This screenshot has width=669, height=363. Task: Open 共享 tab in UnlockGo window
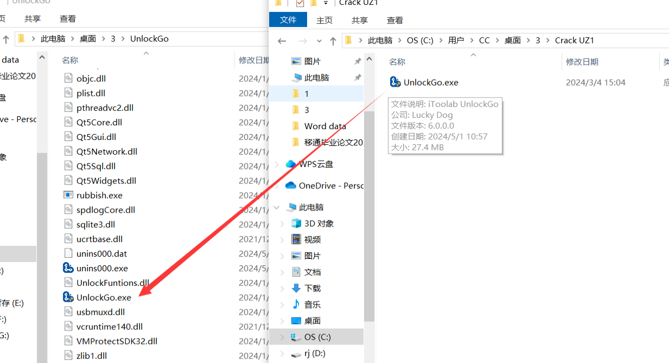coord(33,18)
